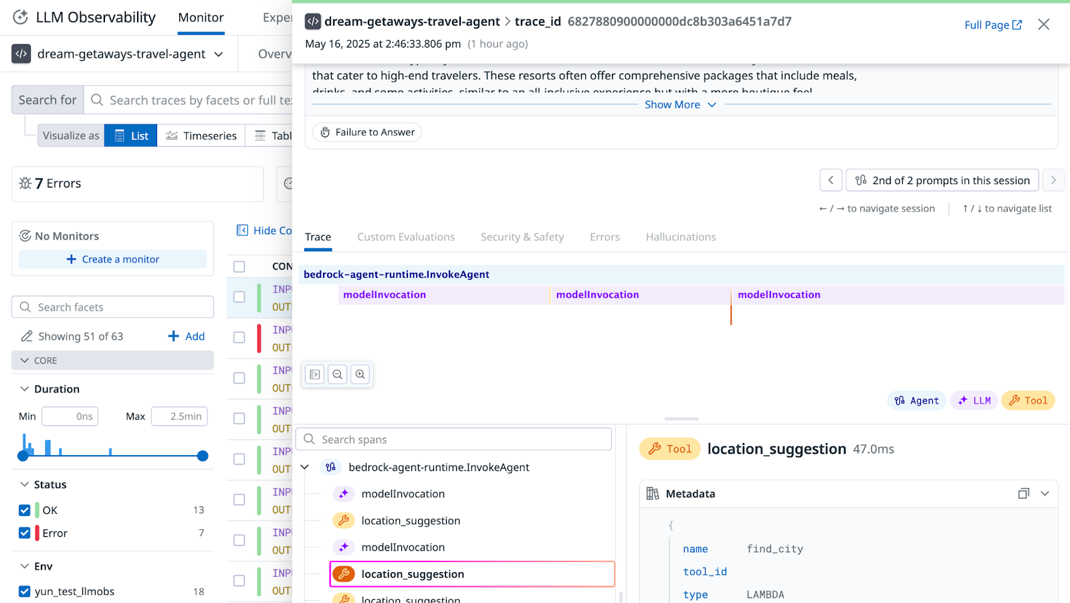Click the code icon beside dream-getaways-travel-agent title
The height and width of the screenshot is (603, 1070).
[313, 21]
